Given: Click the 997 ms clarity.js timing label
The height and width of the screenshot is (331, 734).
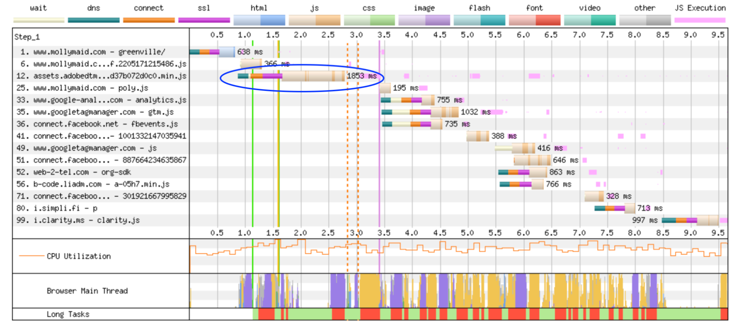Looking at the screenshot, I should pyautogui.click(x=645, y=220).
